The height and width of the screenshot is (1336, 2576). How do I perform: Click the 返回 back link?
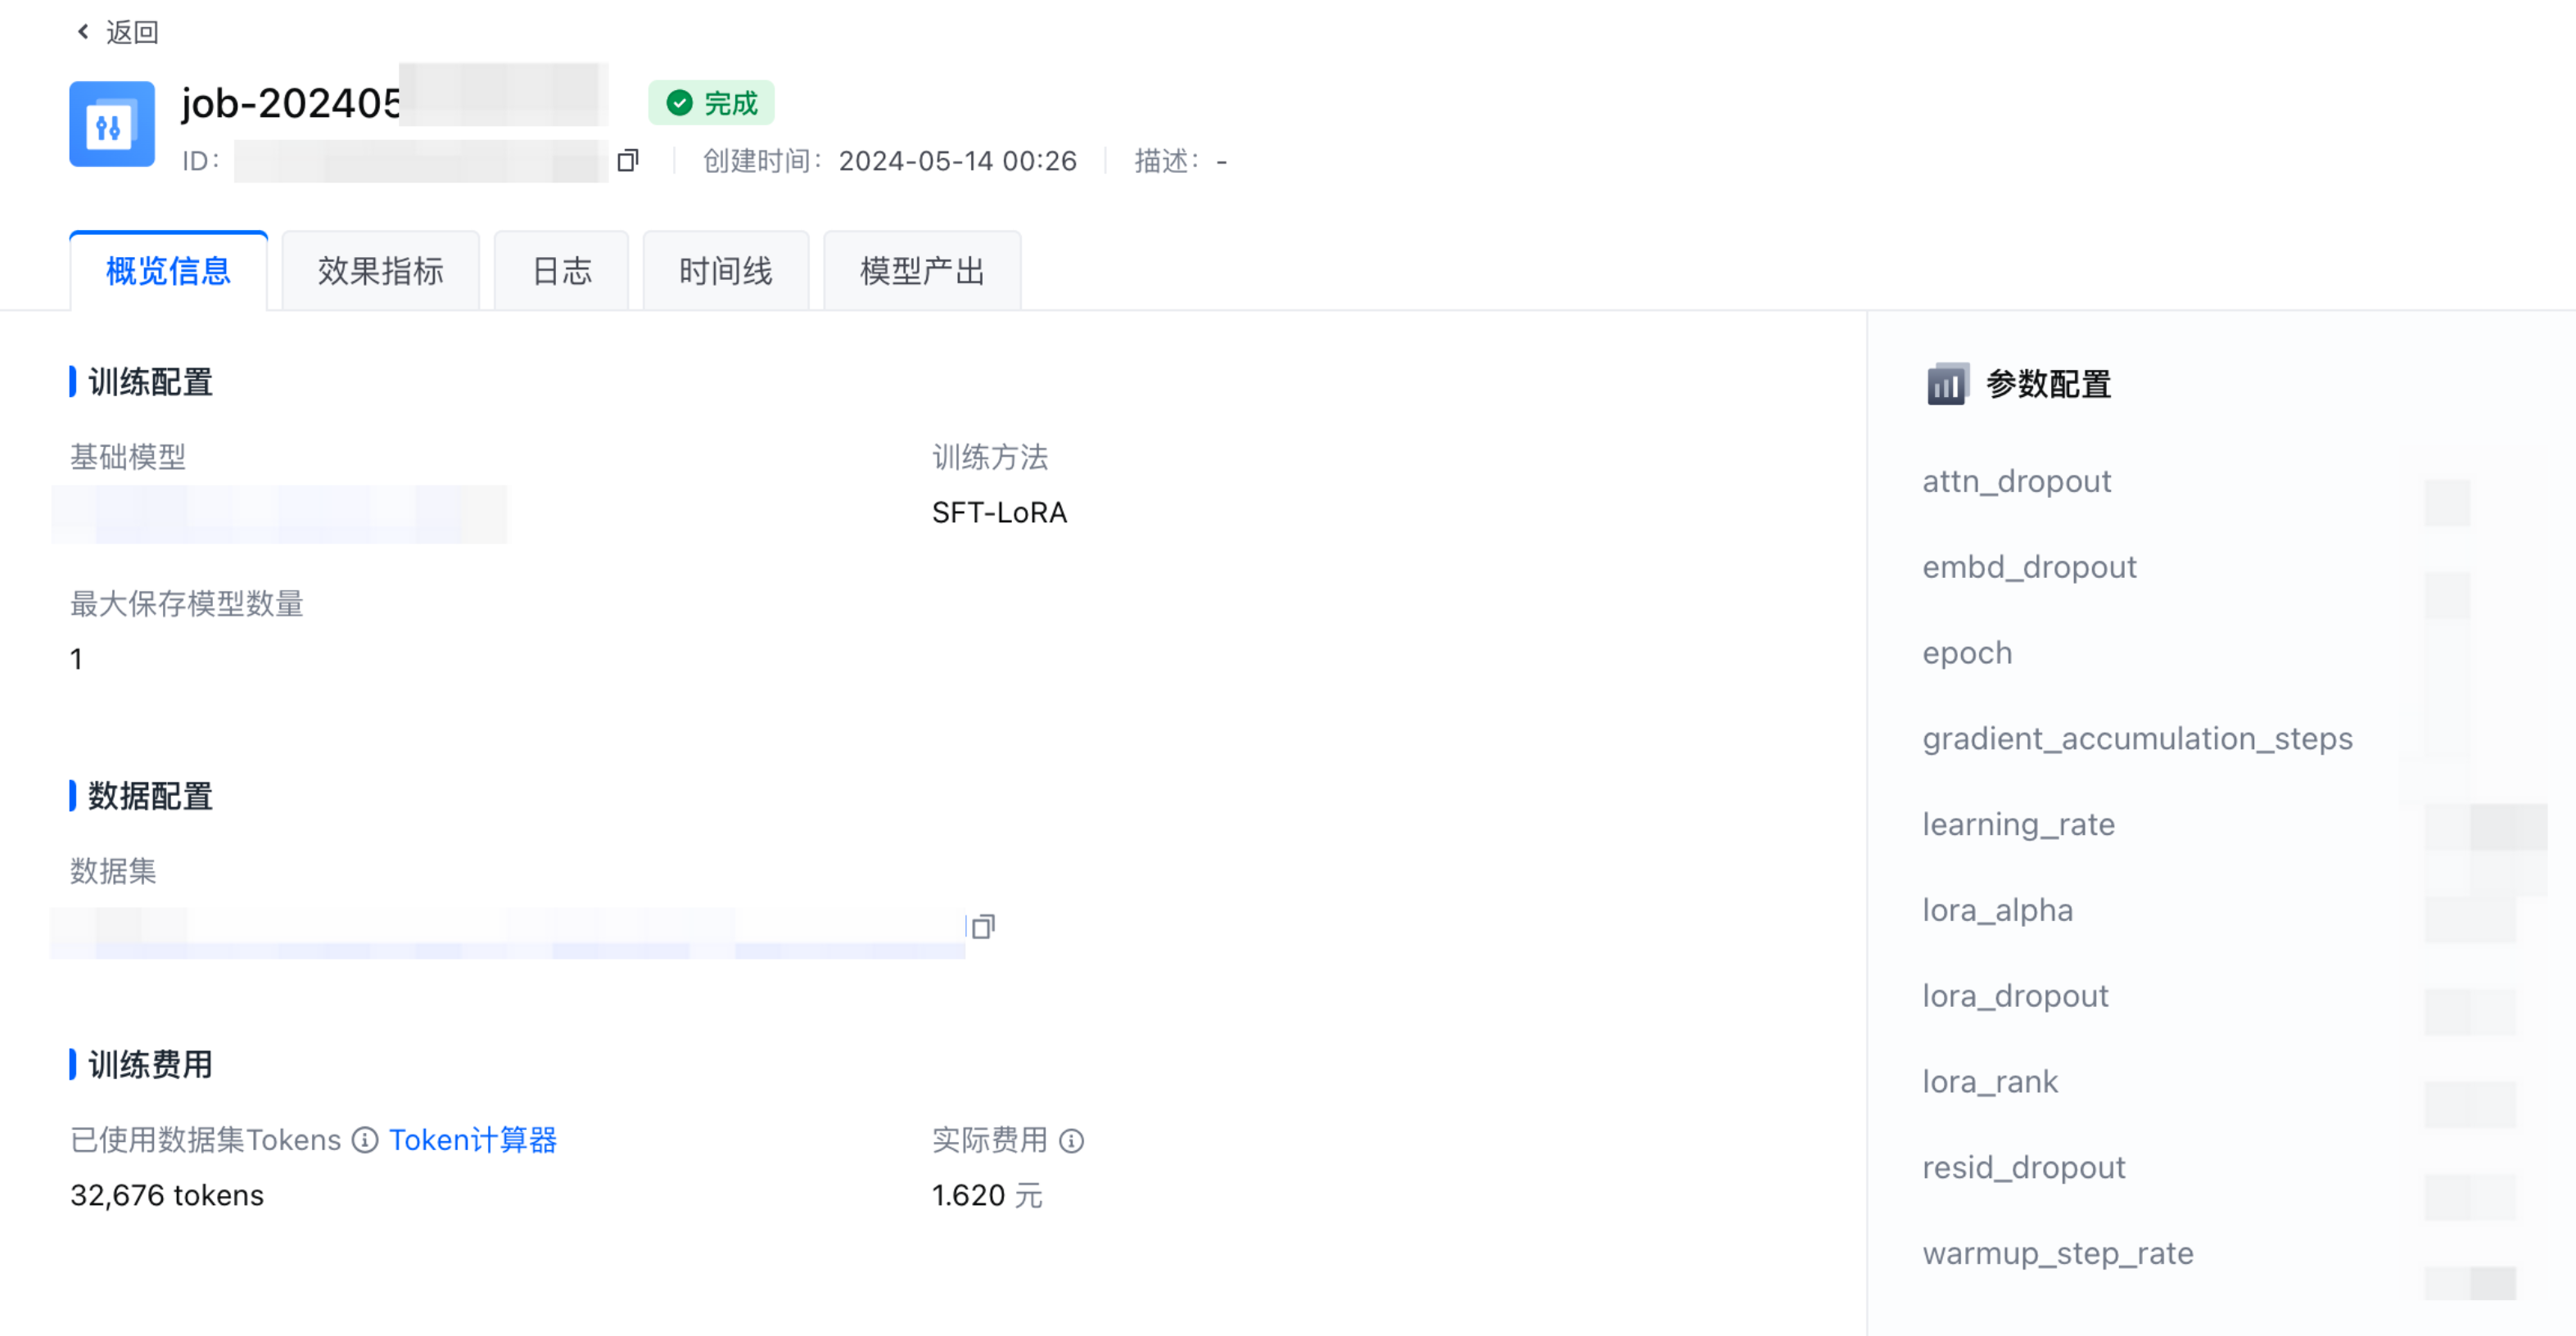click(132, 32)
